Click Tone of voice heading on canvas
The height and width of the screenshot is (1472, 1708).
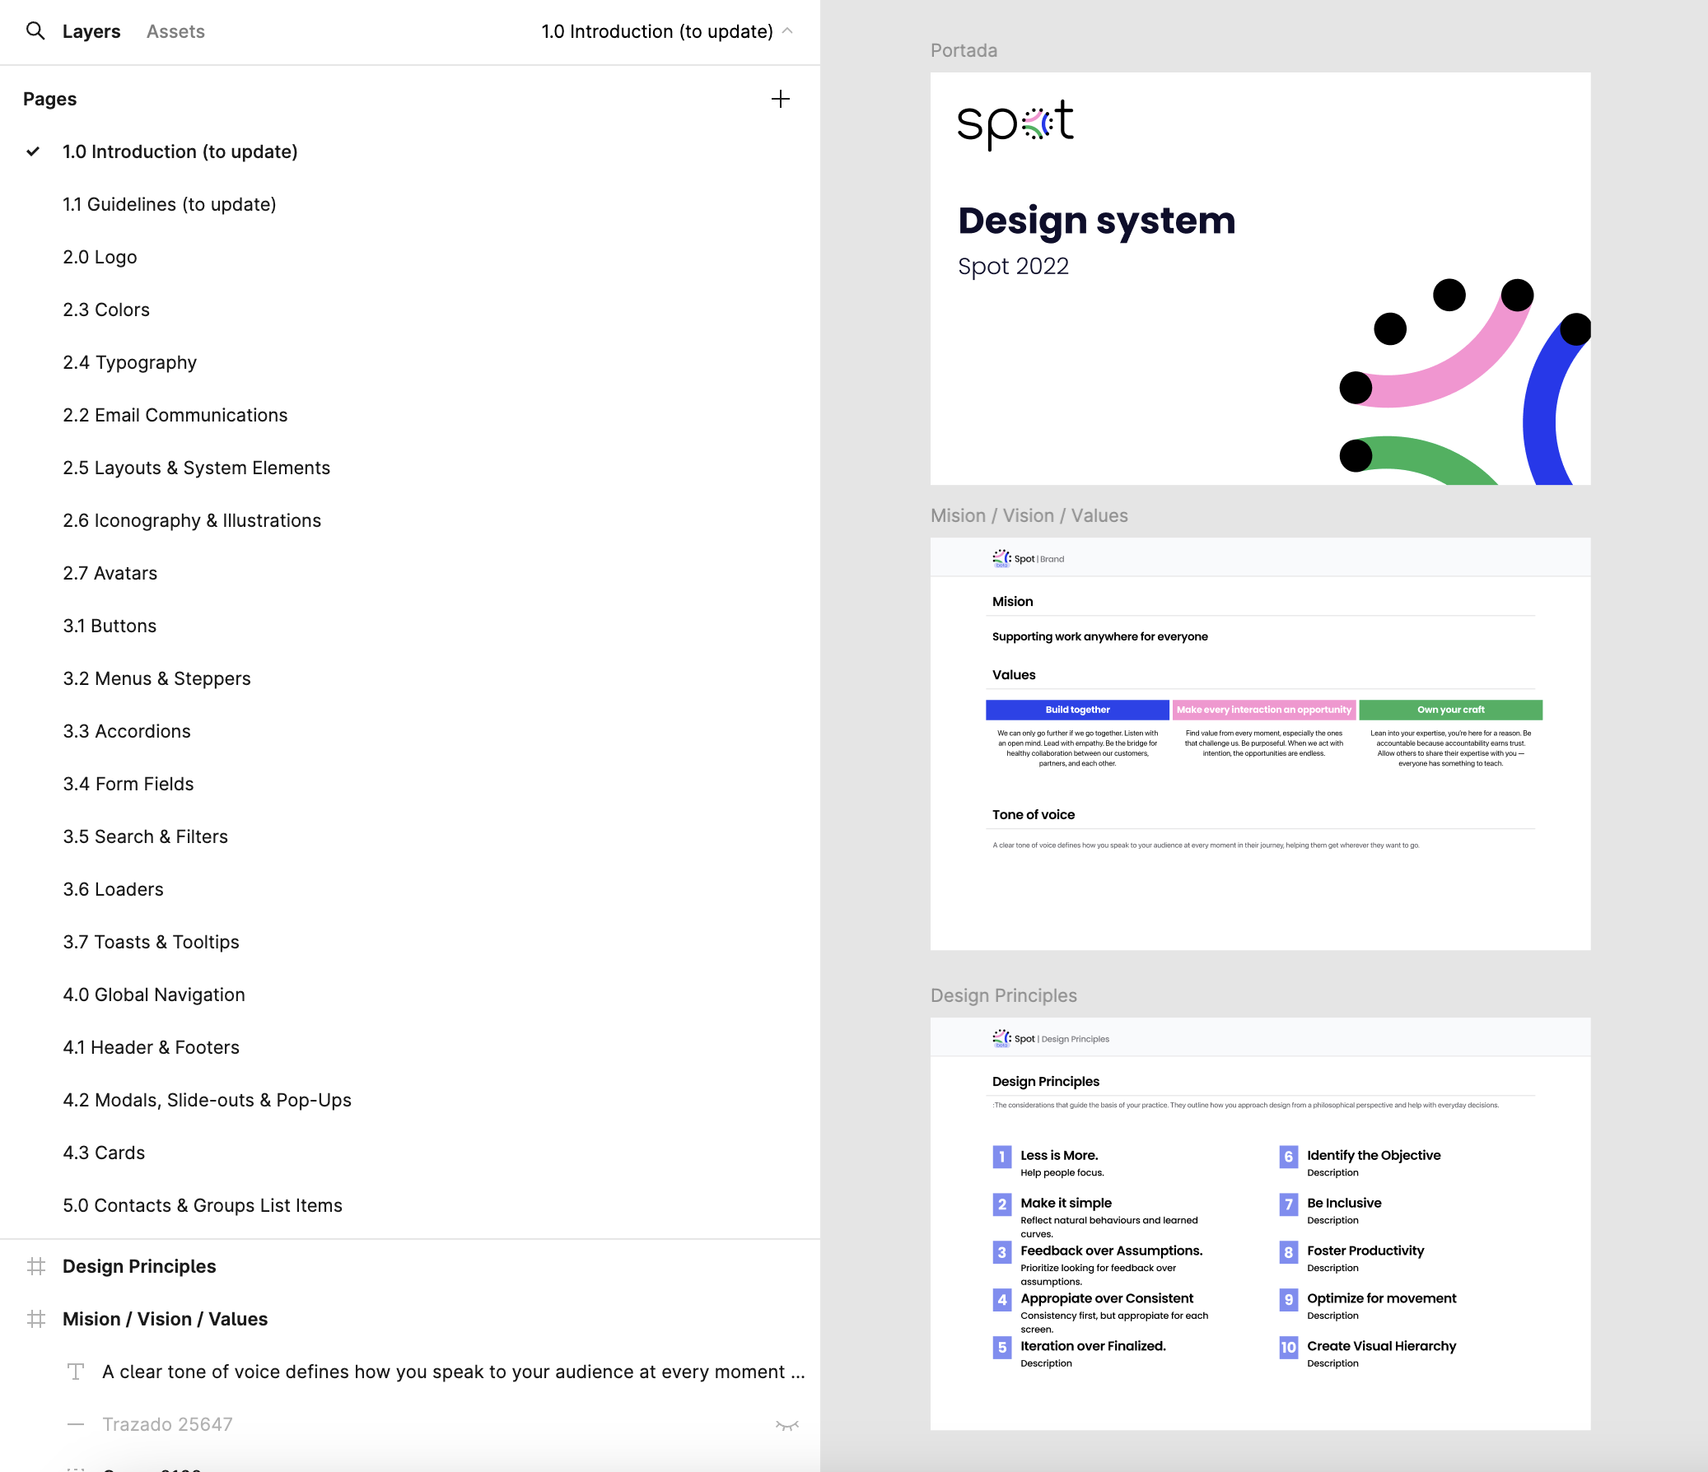pyautogui.click(x=1034, y=814)
